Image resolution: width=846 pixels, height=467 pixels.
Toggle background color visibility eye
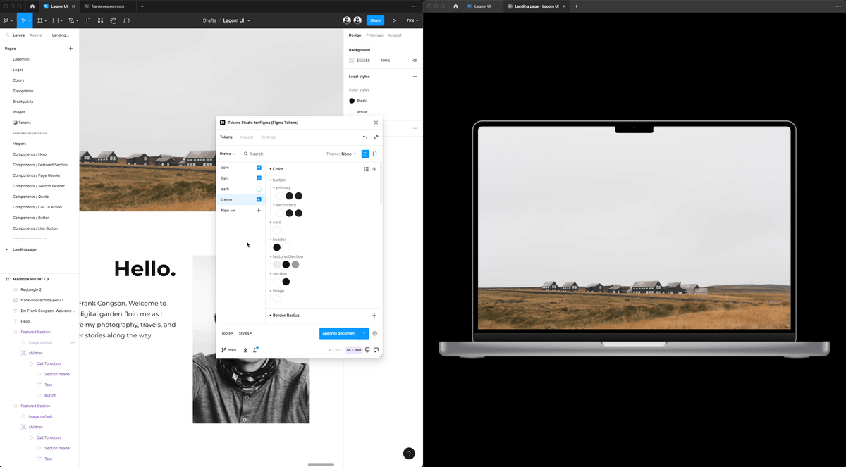[415, 61]
